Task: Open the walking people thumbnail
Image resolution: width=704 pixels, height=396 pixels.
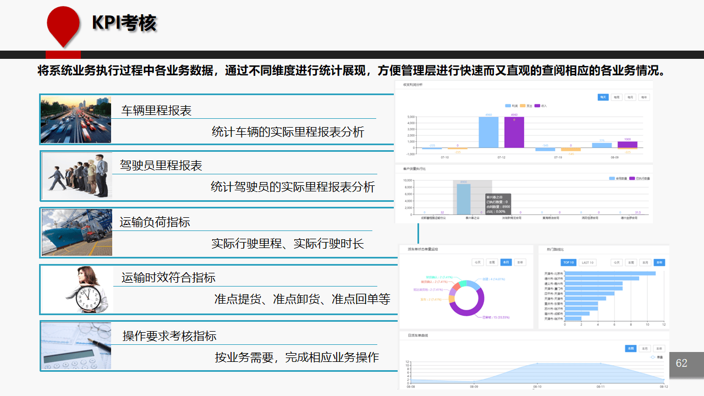Action: (x=77, y=177)
